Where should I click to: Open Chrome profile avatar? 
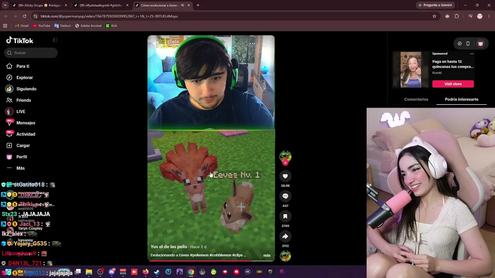(480, 16)
